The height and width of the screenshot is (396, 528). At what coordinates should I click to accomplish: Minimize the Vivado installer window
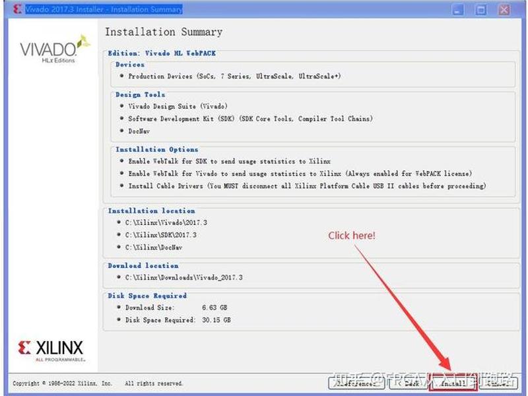(x=457, y=10)
